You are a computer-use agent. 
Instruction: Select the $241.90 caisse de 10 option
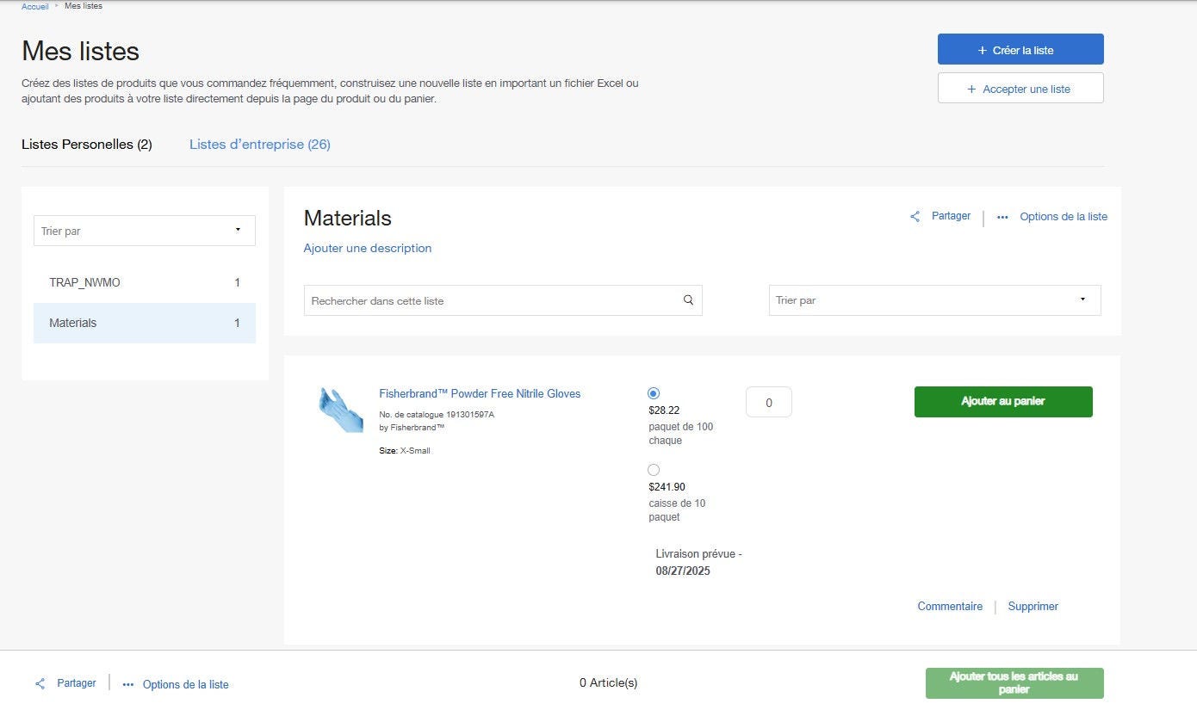coord(654,470)
